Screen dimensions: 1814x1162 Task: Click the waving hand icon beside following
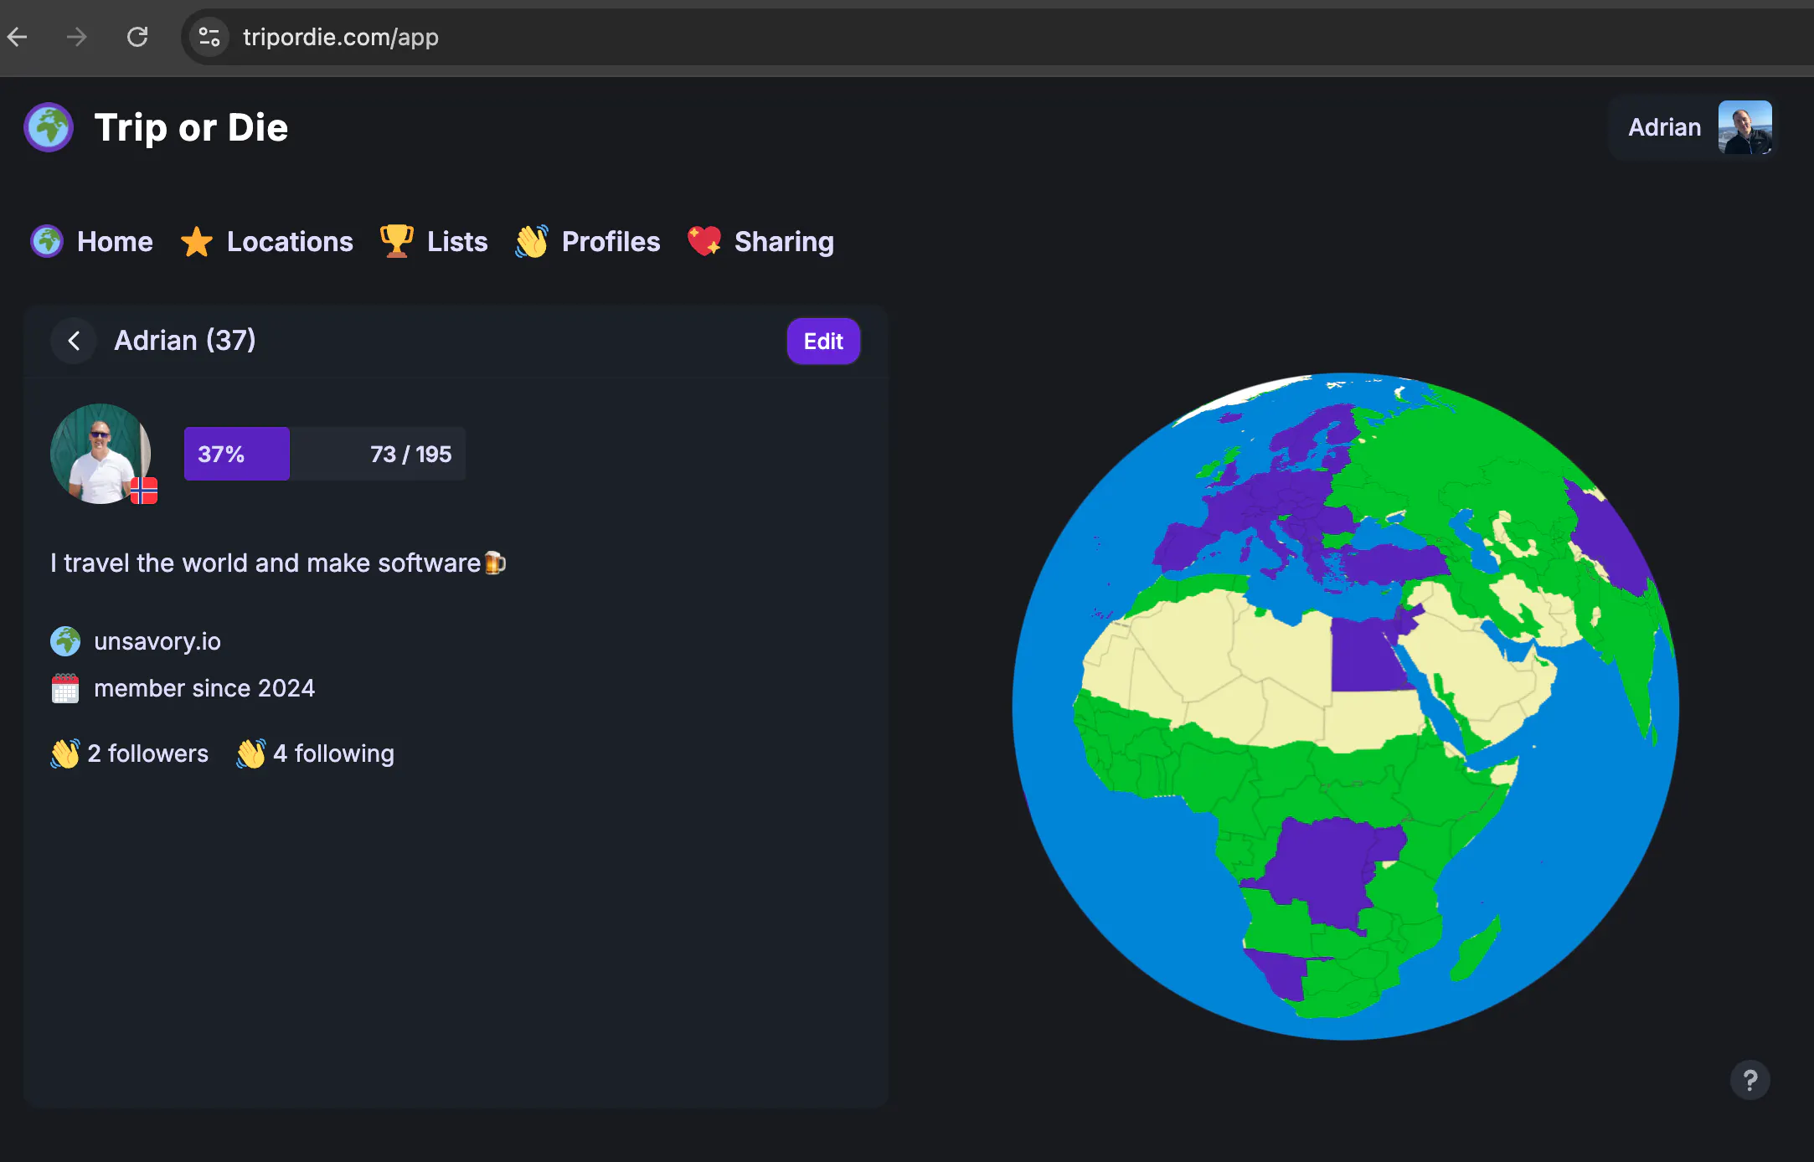tap(250, 753)
